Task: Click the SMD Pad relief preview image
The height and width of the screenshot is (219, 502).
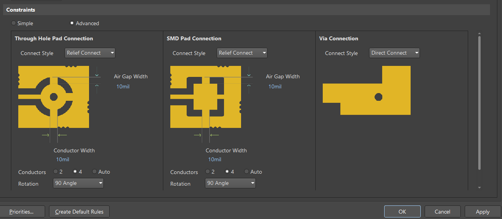Action: pos(206,97)
